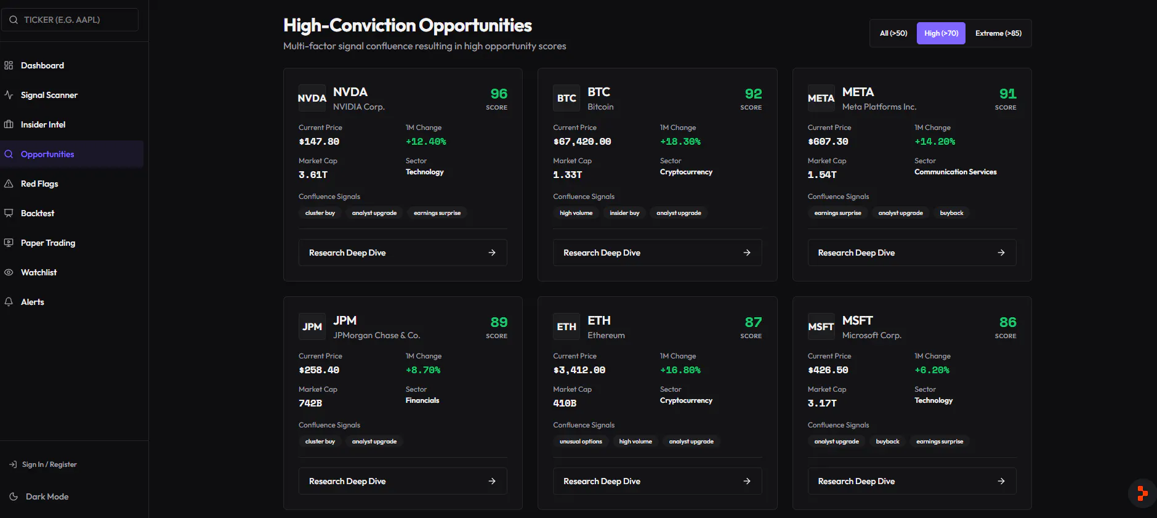Click BTC insider buy signal tag
The image size is (1157, 518).
pyautogui.click(x=624, y=213)
